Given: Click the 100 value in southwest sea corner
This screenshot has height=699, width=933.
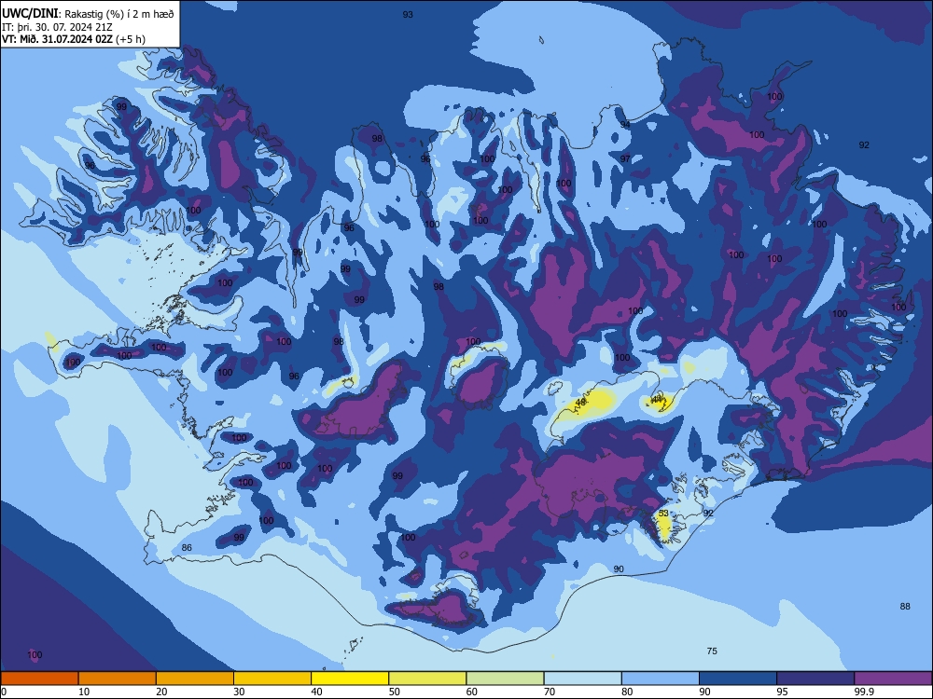Looking at the screenshot, I should 35,655.
